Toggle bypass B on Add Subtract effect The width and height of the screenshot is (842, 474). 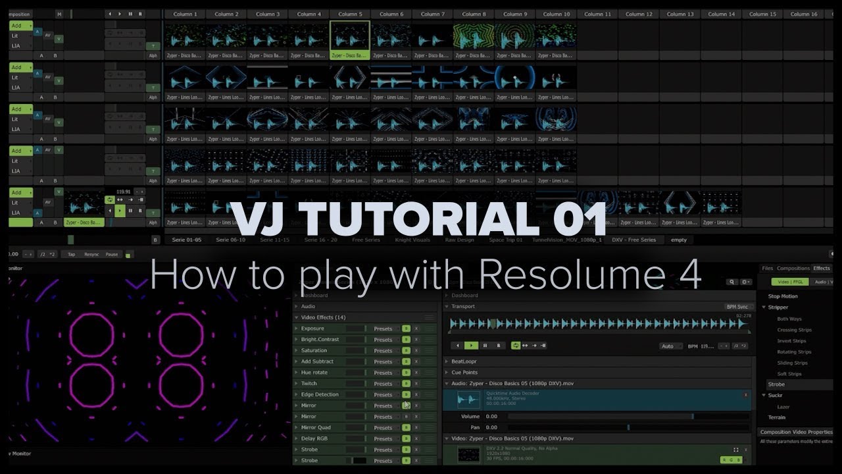(406, 361)
